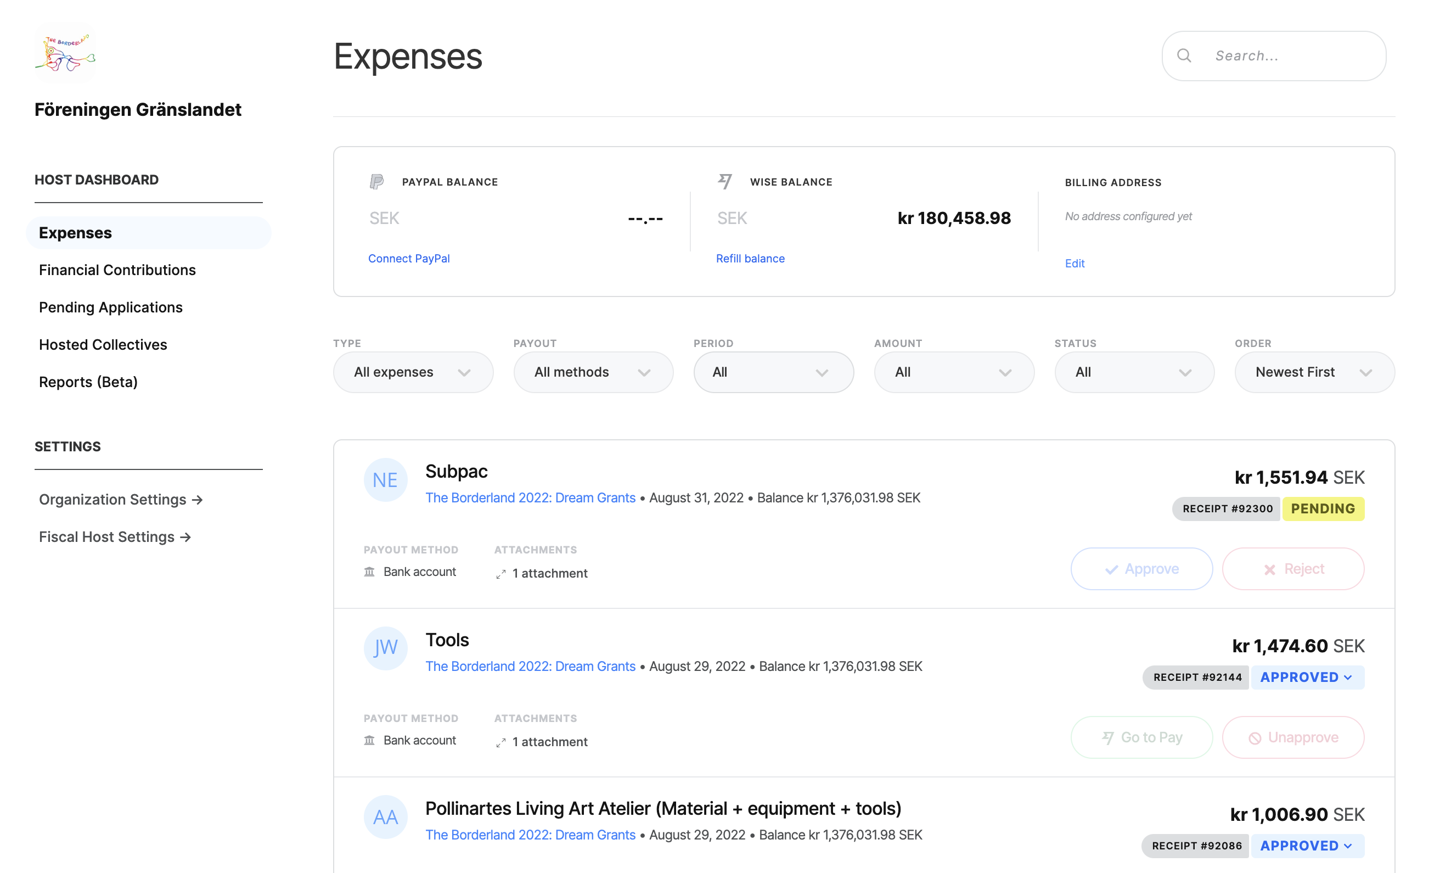Open the Order dropdown set to Newest First

pos(1314,372)
